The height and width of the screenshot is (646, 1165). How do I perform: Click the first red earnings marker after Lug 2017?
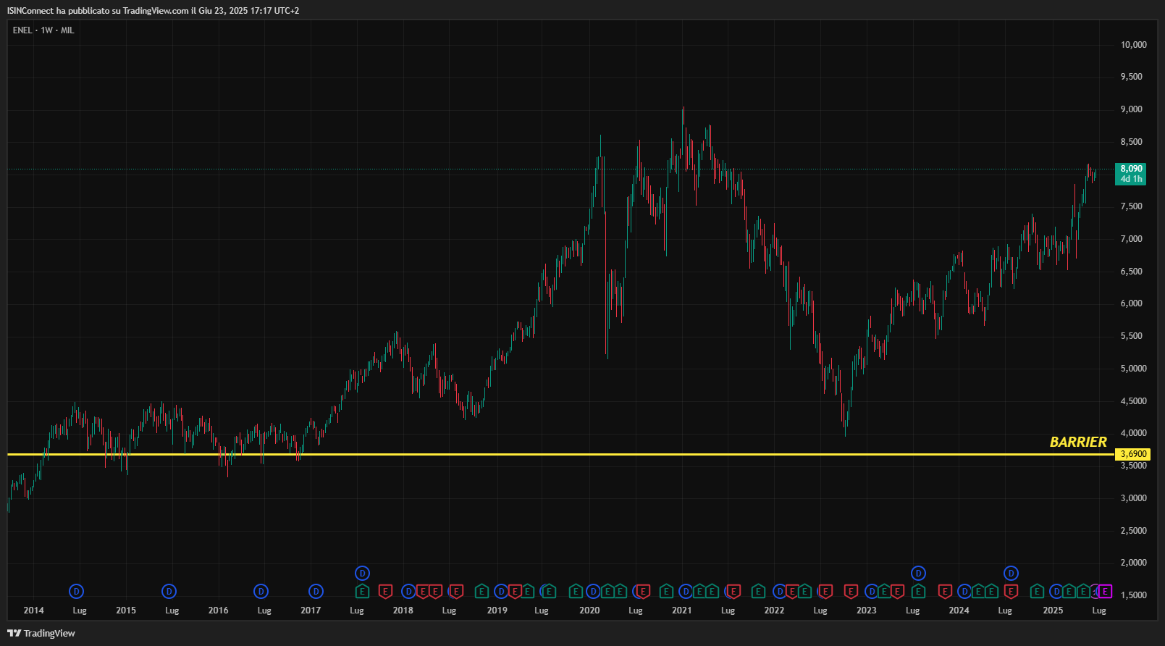pos(385,592)
